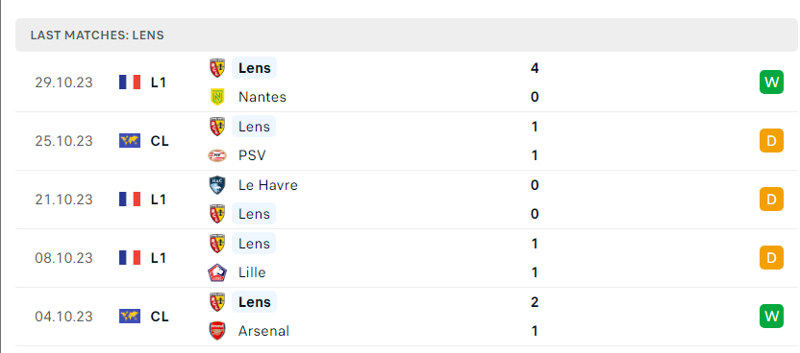Click CL league label on 04.10.23 row
Viewport: 800px width, 353px height.
pyautogui.click(x=160, y=317)
